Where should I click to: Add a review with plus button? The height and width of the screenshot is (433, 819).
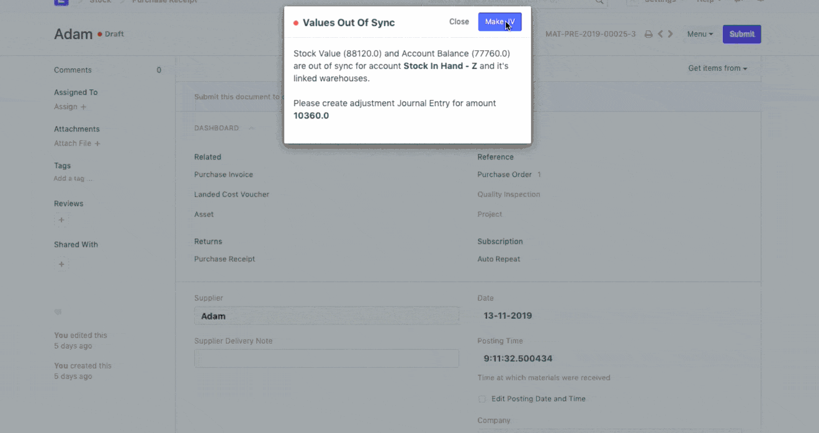coord(61,220)
